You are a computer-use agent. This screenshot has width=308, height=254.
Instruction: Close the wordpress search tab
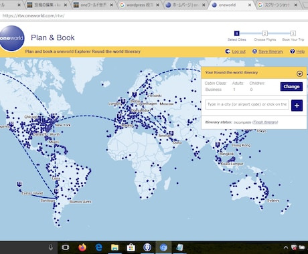[x=157, y=5]
